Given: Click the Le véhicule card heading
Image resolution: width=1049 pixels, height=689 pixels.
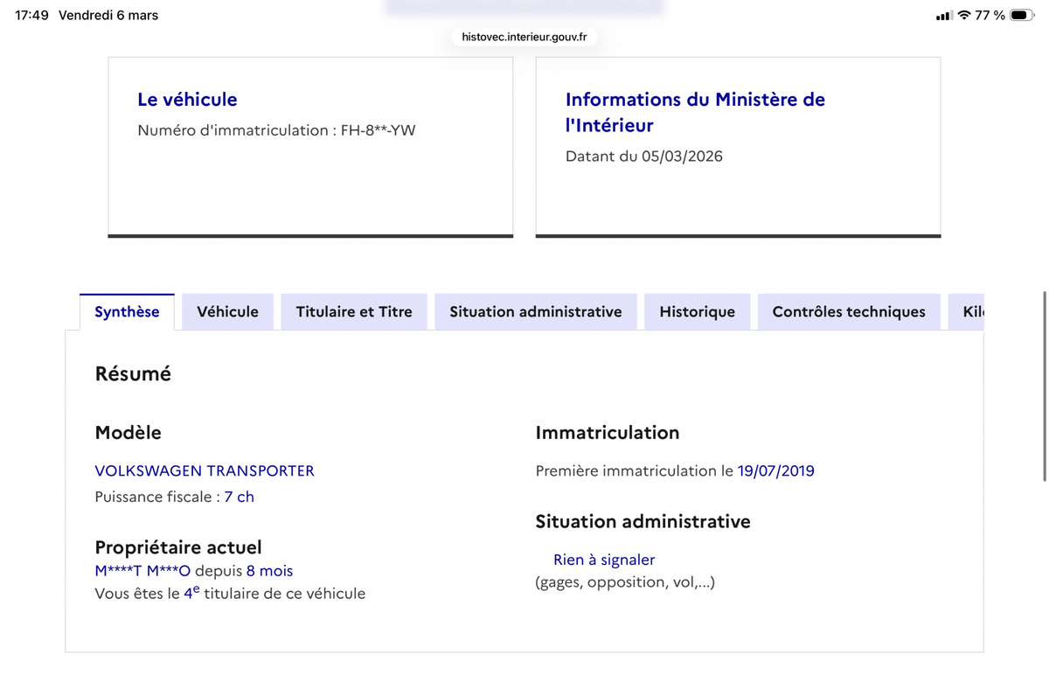Looking at the screenshot, I should click(187, 100).
